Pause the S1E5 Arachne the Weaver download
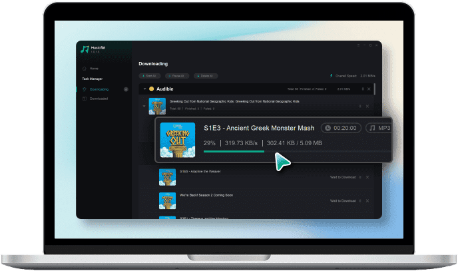The height and width of the screenshot is (273, 458). 360,177
